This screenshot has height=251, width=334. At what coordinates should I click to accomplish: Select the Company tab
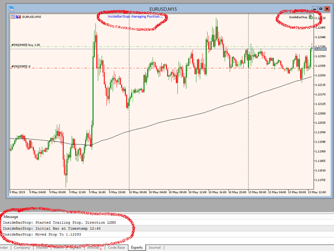coord(22,247)
